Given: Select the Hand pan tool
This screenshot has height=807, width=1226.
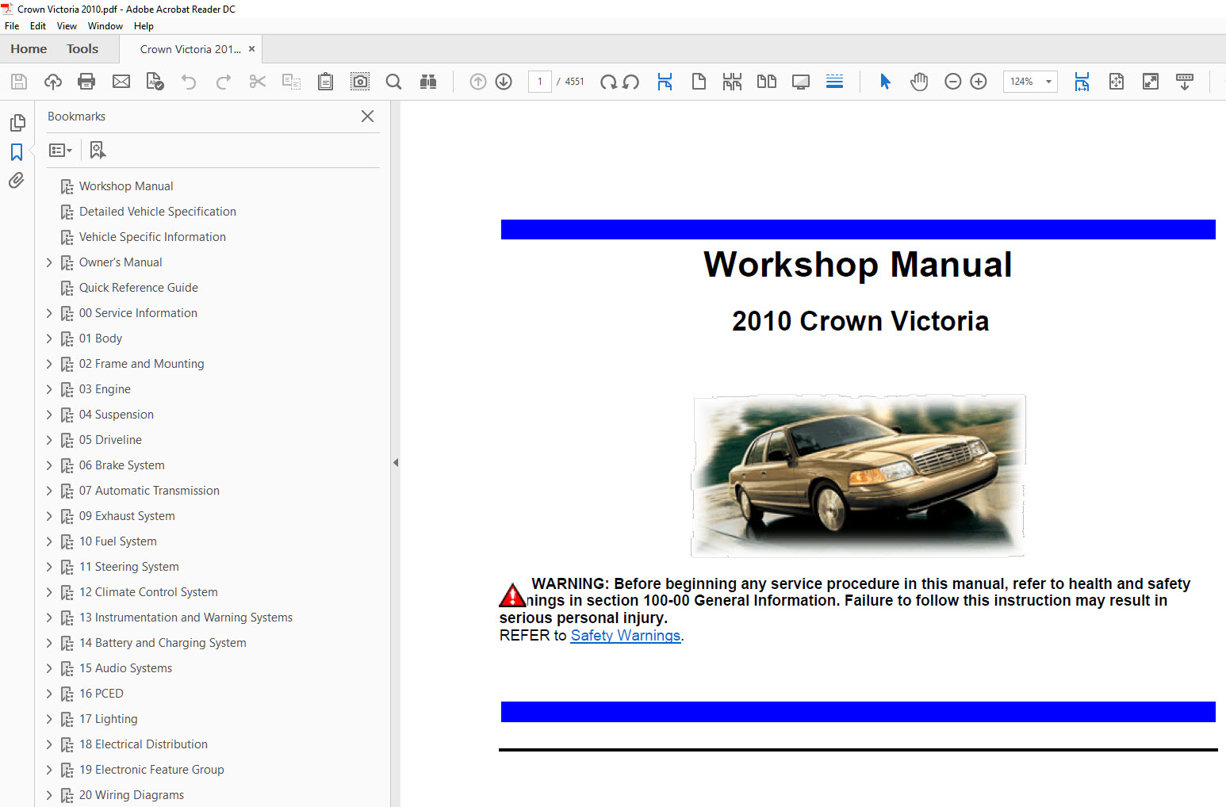Looking at the screenshot, I should [919, 82].
